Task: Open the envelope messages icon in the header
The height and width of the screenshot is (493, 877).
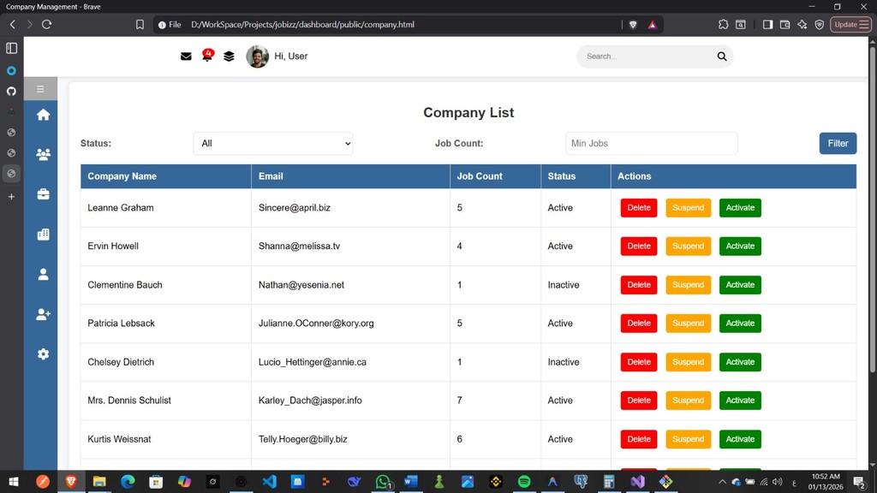Action: click(x=186, y=56)
